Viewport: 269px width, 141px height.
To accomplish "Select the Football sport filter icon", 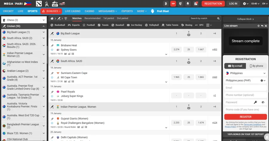I will pyautogui.click(x=88, y=25).
